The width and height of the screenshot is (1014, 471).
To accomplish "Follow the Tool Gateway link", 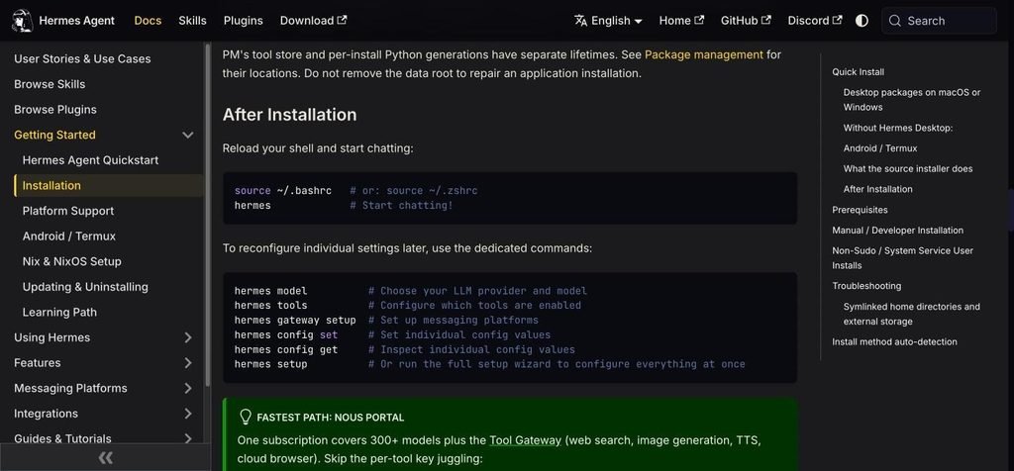I will pyautogui.click(x=525, y=440).
